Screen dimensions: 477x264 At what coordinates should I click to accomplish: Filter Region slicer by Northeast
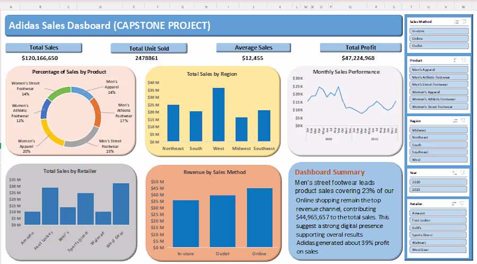tap(438, 137)
